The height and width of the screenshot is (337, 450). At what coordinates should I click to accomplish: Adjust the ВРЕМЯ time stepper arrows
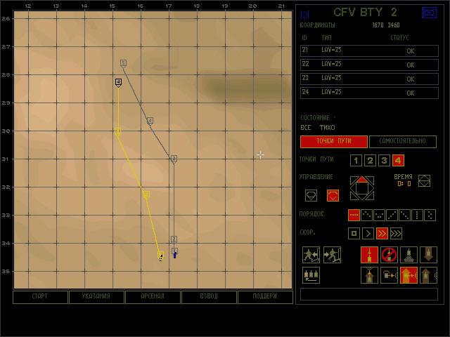click(424, 181)
